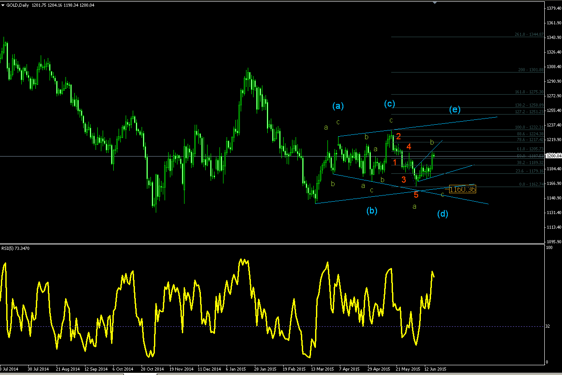Click the 12 Jun 2015 date label

coord(435,368)
